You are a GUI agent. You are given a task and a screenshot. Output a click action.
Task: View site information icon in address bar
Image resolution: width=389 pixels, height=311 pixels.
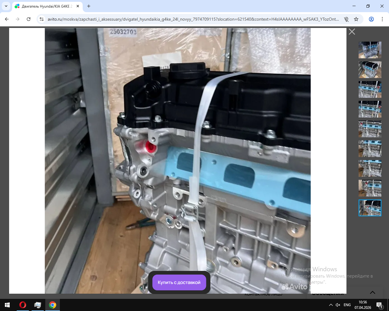(x=42, y=19)
